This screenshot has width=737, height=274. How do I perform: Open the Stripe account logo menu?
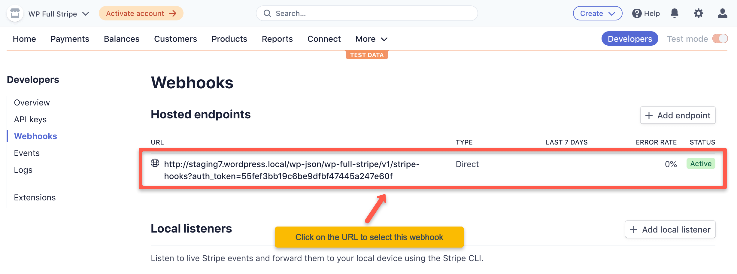tap(15, 13)
